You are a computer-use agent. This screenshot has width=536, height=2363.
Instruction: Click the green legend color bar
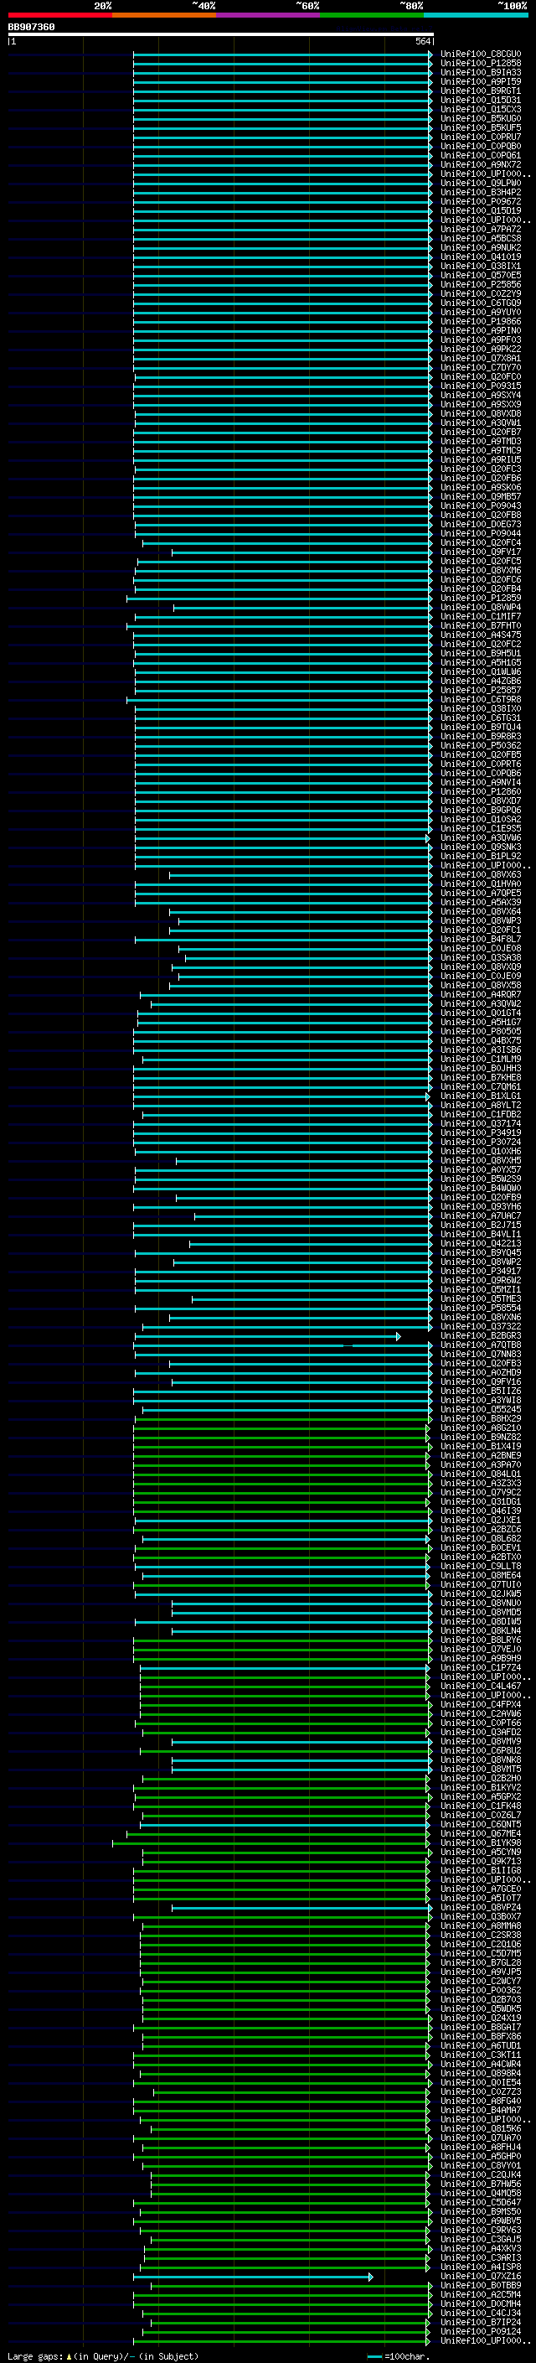[372, 15]
